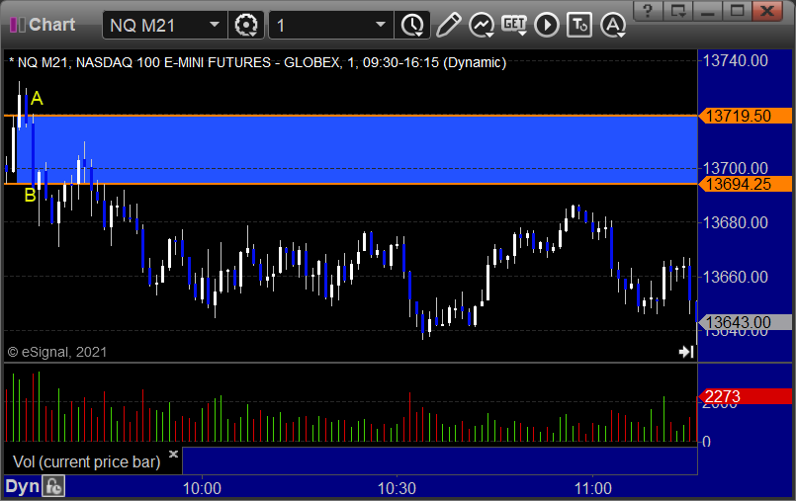
Task: Click the Chart menu icon
Action: pos(17,25)
